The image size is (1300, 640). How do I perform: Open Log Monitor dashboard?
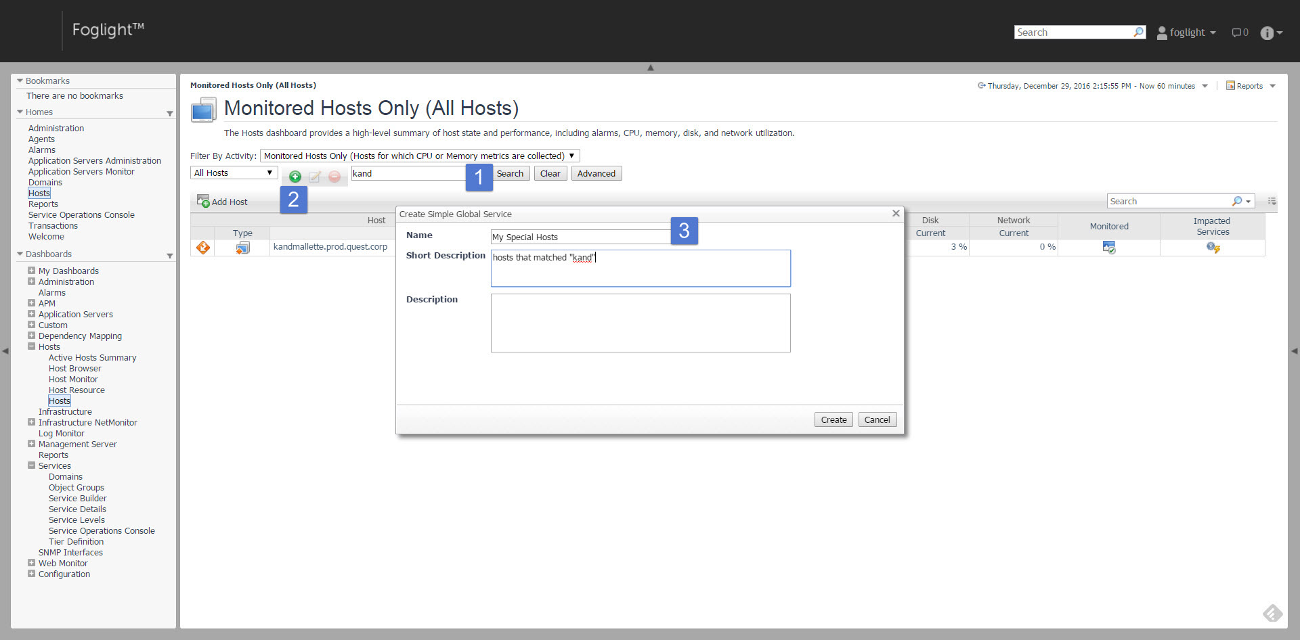coord(61,434)
